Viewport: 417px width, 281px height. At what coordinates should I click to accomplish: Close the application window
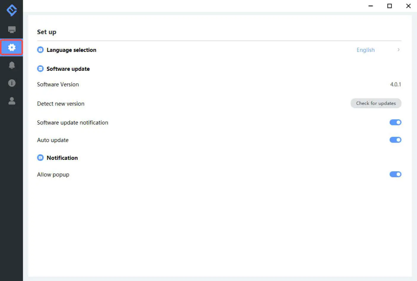pyautogui.click(x=408, y=6)
